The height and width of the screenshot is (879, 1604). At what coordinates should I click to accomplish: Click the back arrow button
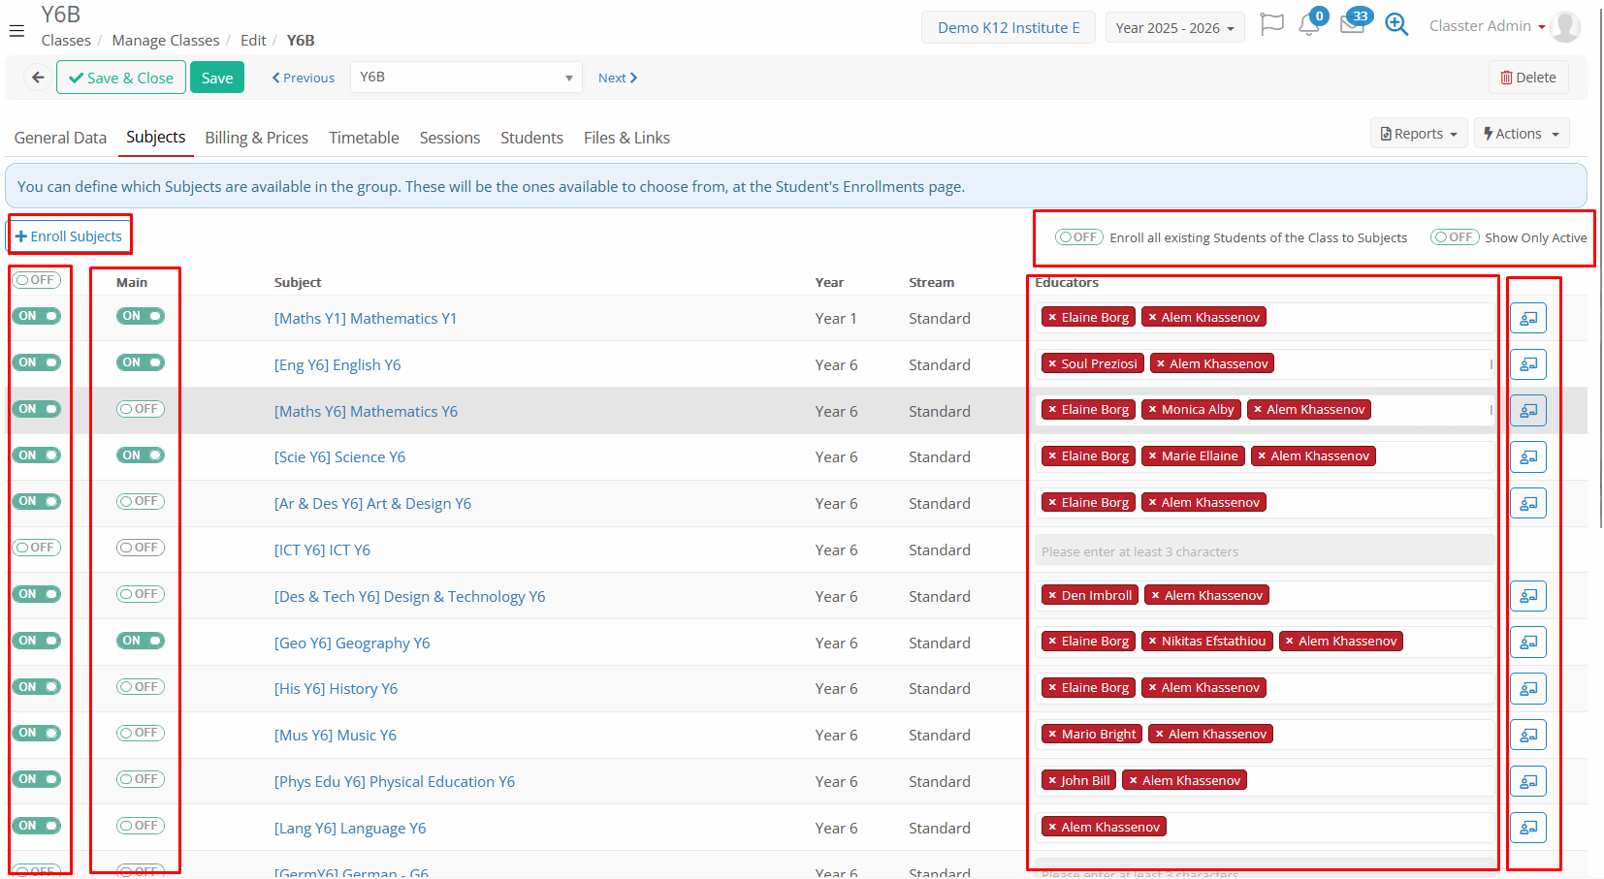[x=37, y=78]
